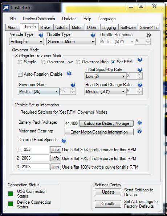The height and width of the screenshot is (216, 167).
Task: Expand the Governor Gain dropdown
Action: (38, 92)
